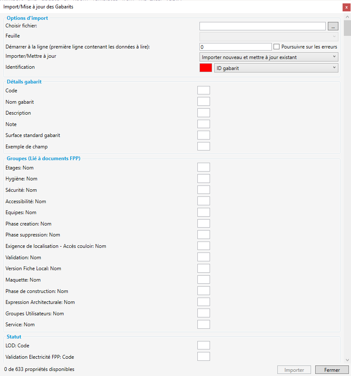This screenshot has height=376, width=351.
Task: Enable Poursuivre sur les erreurs checkbox
Action: [277, 47]
